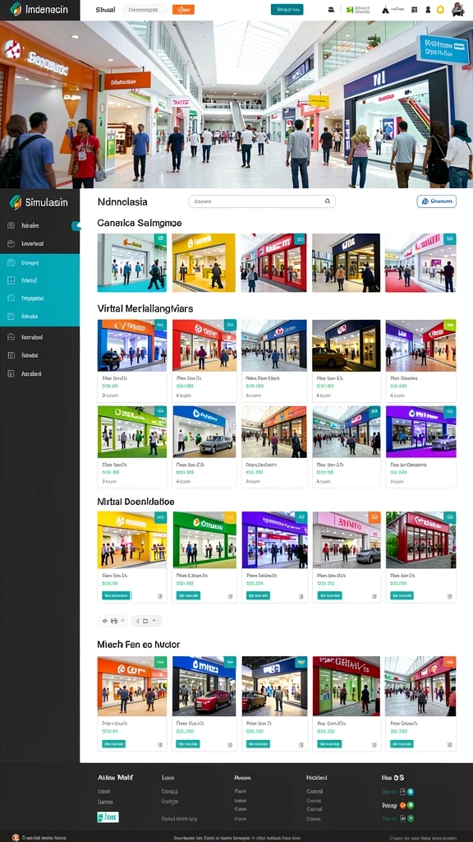Click the Indenecin logo in top header
This screenshot has width=473, height=842.
pyautogui.click(x=39, y=9)
